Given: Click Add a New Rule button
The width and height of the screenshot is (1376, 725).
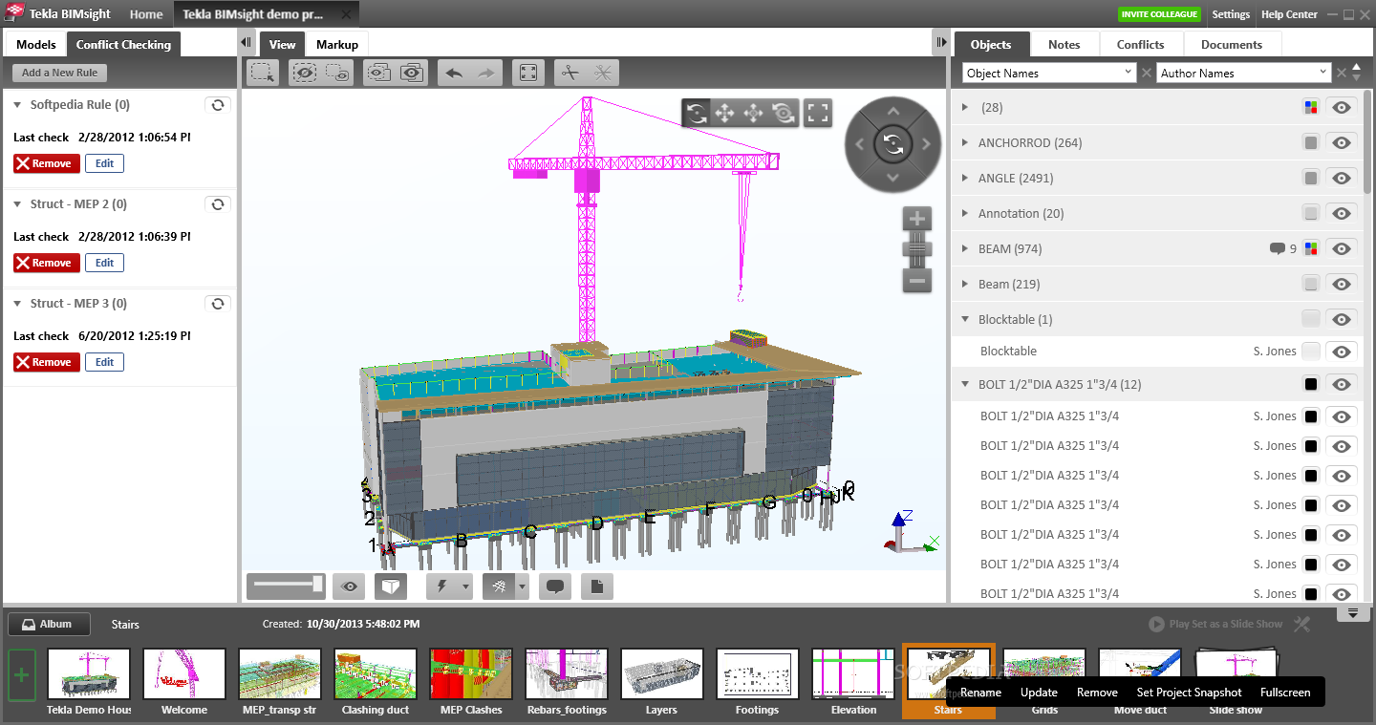Looking at the screenshot, I should coord(60,73).
